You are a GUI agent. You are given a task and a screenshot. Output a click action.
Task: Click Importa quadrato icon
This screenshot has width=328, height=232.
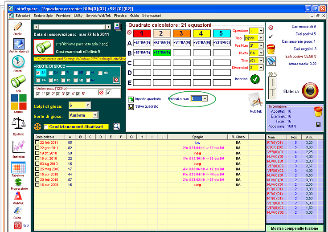[131, 99]
